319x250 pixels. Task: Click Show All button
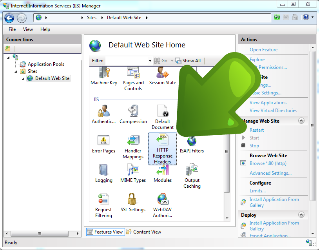[188, 61]
